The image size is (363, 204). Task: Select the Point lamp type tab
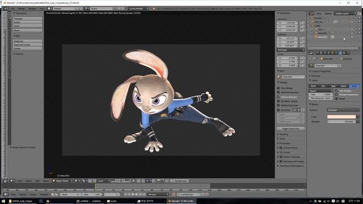click(x=313, y=86)
